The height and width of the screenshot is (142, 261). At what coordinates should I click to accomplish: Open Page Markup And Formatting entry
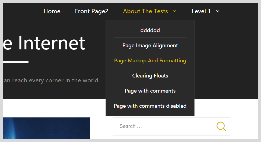tap(150, 61)
